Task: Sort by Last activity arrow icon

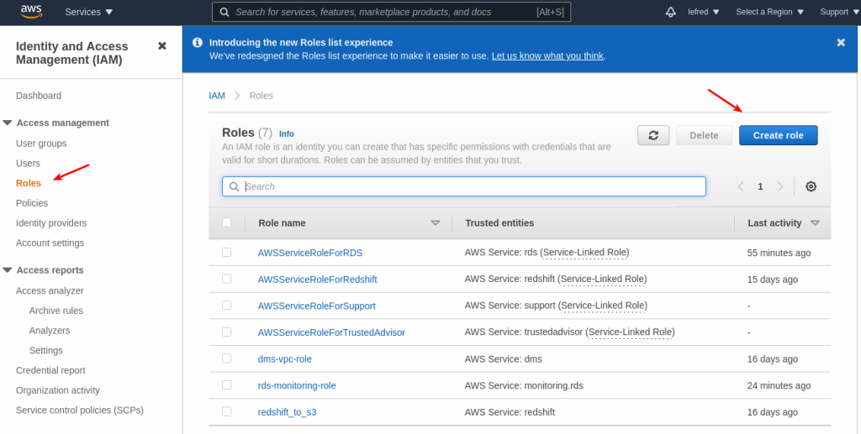Action: click(x=815, y=223)
